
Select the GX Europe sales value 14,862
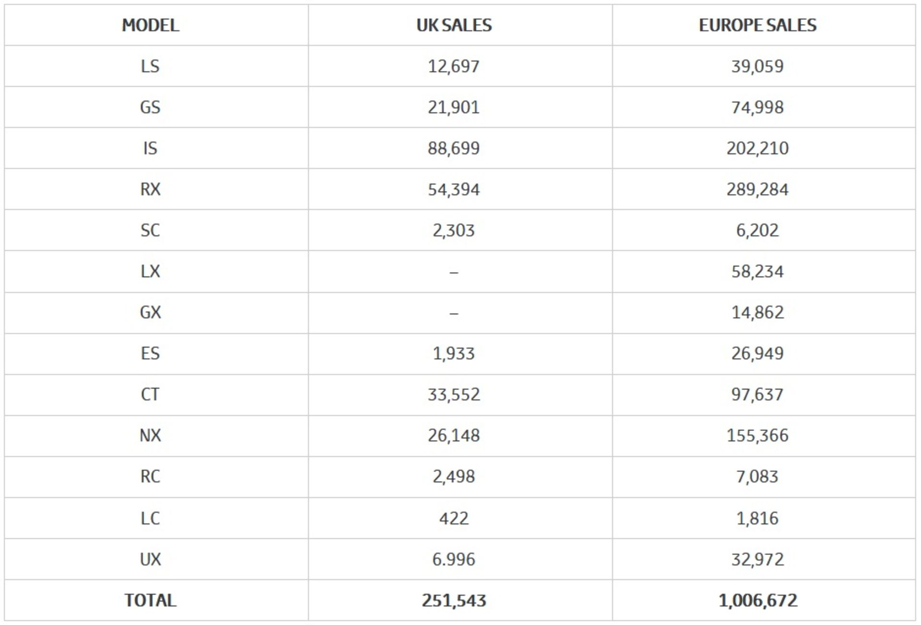(757, 312)
